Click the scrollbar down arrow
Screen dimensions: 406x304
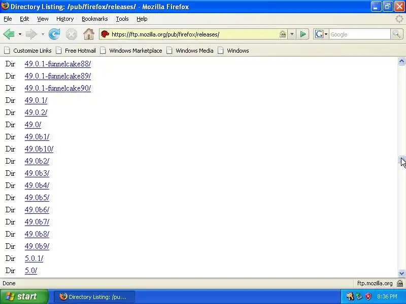tap(401, 273)
